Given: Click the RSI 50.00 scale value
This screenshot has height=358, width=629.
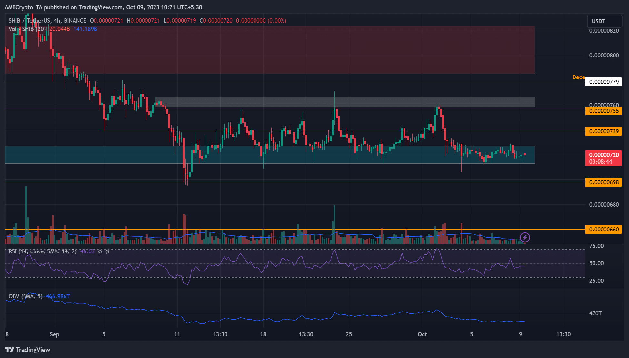Looking at the screenshot, I should (x=596, y=263).
